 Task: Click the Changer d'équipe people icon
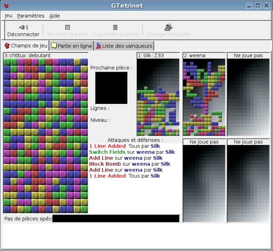[168, 27]
